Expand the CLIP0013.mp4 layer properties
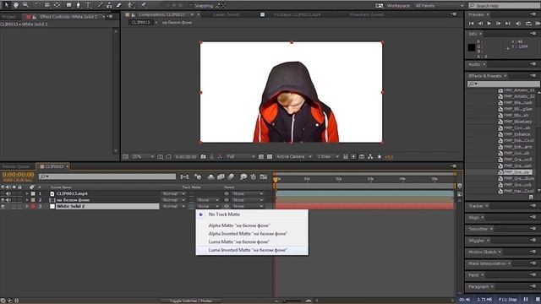Screen dimensions: 541x304 pyautogui.click(x=27, y=193)
